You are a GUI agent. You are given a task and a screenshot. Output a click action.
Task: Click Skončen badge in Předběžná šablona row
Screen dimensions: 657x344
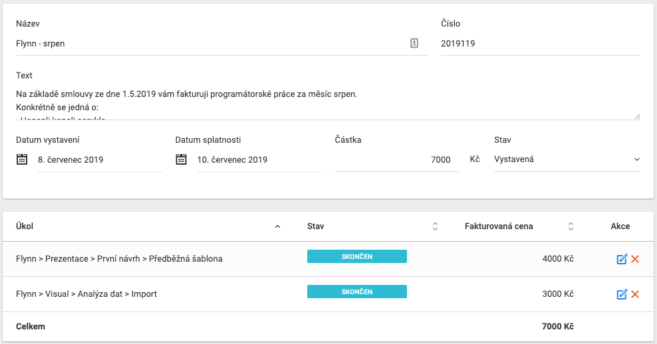[x=356, y=257]
